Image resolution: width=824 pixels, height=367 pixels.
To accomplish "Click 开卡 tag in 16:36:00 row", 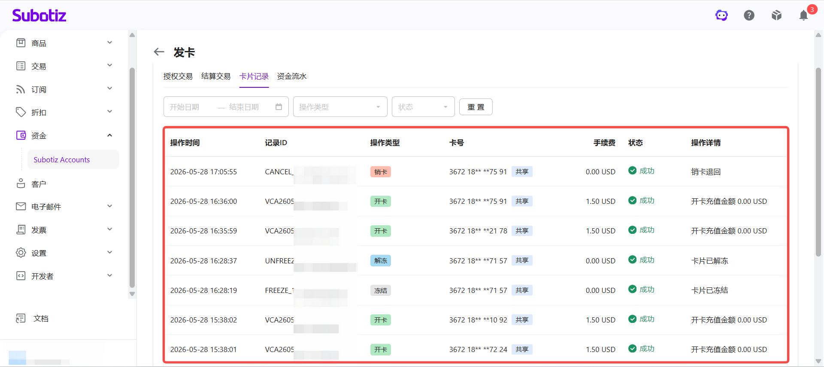I will 380,201.
